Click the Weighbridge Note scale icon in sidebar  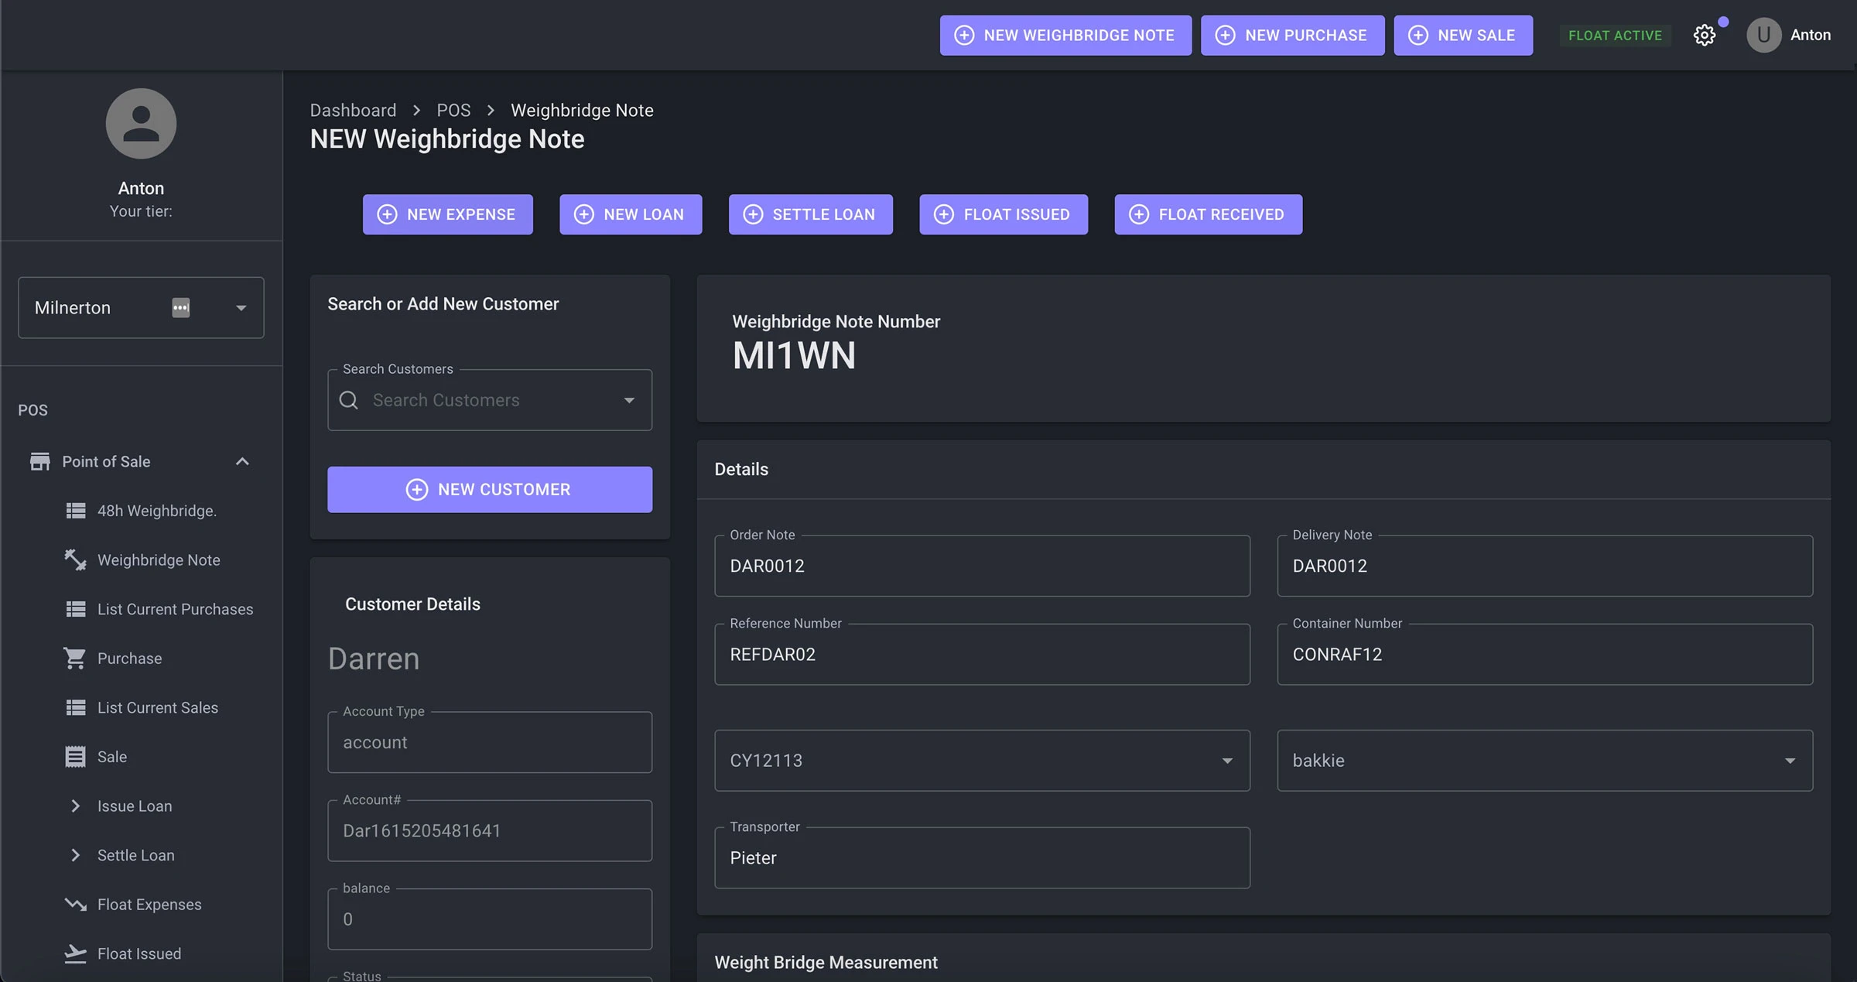click(x=75, y=559)
